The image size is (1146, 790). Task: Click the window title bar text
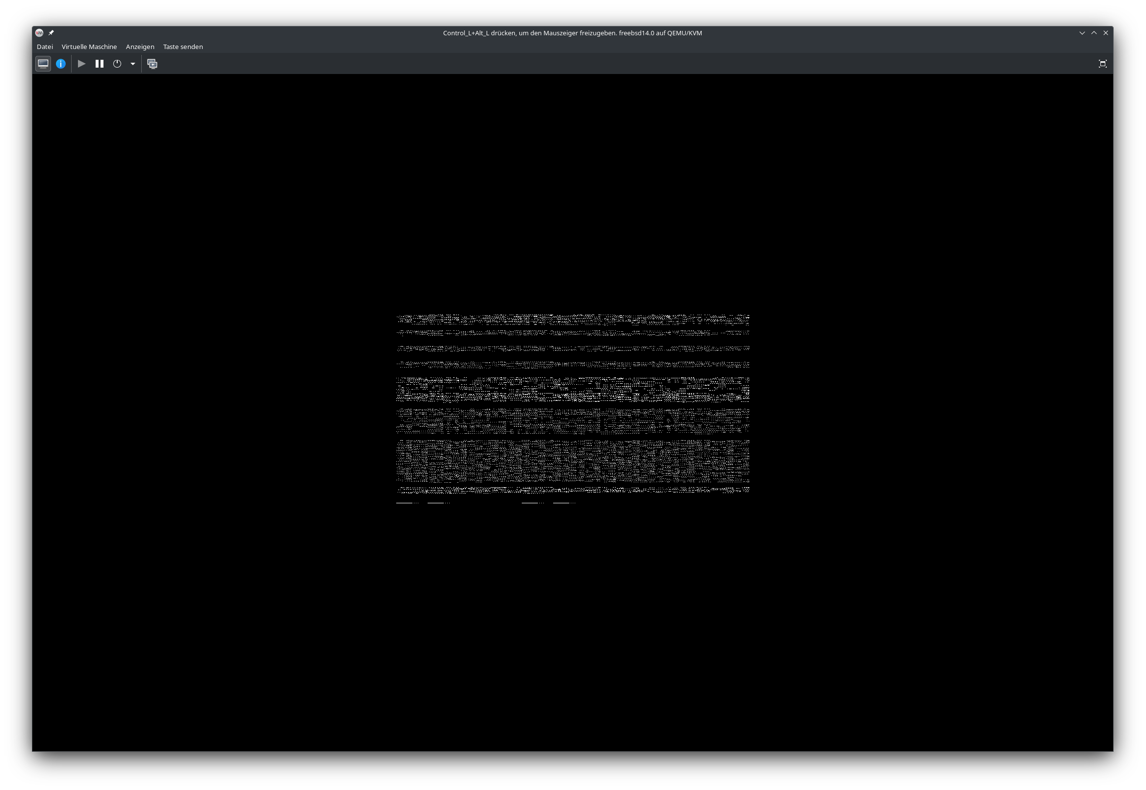point(572,33)
